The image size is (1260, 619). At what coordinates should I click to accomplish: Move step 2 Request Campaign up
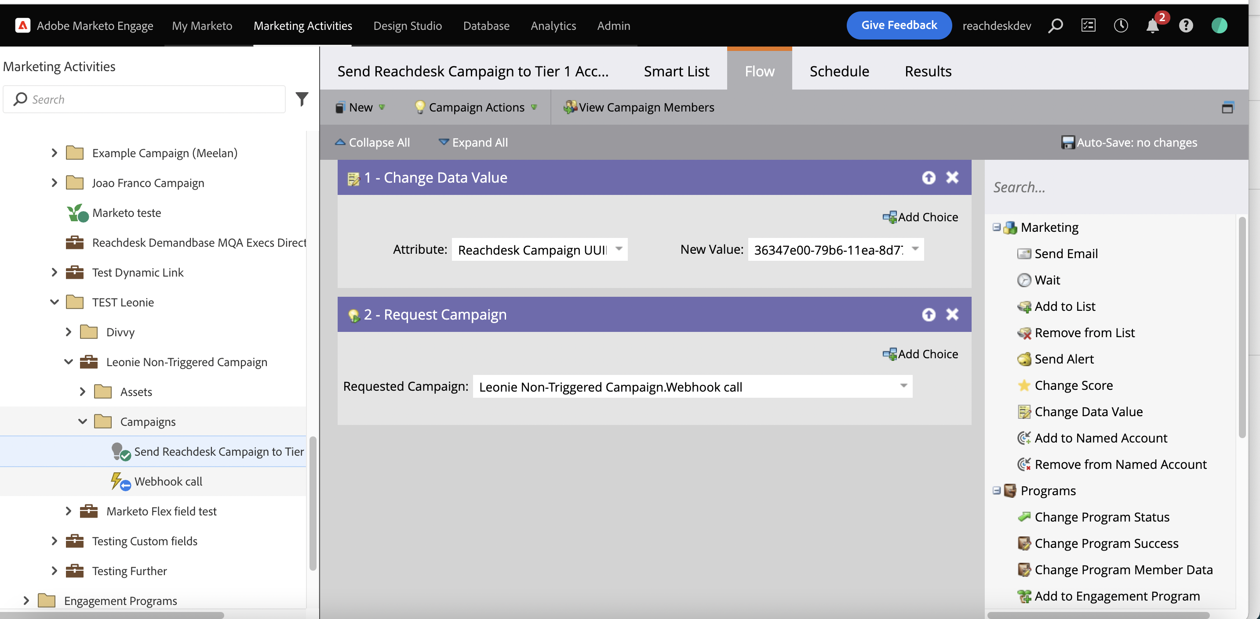[929, 314]
